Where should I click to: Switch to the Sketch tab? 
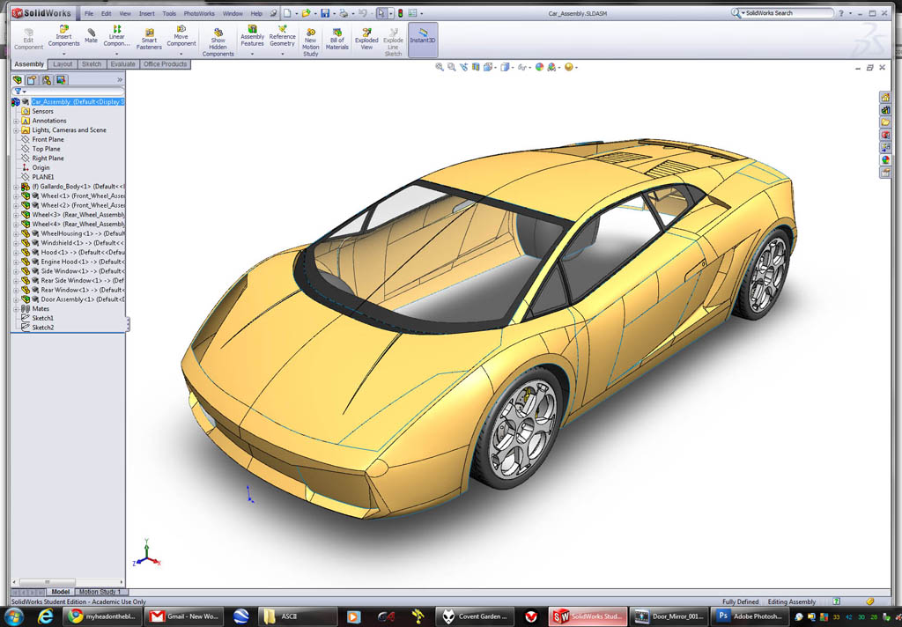click(92, 64)
